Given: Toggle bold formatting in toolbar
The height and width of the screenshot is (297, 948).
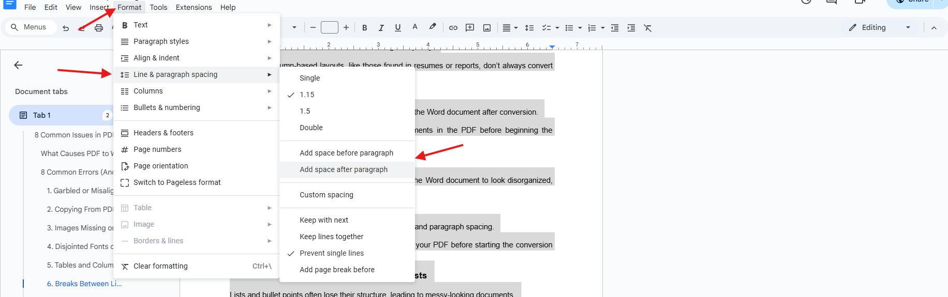Looking at the screenshot, I should click(365, 28).
